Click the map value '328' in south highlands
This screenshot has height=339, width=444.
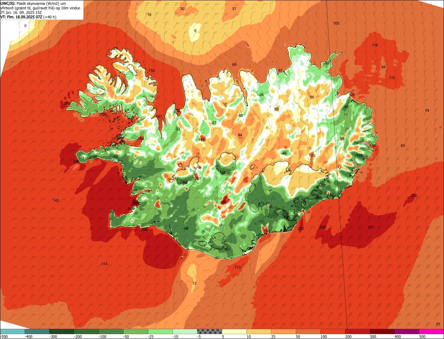click(x=223, y=203)
